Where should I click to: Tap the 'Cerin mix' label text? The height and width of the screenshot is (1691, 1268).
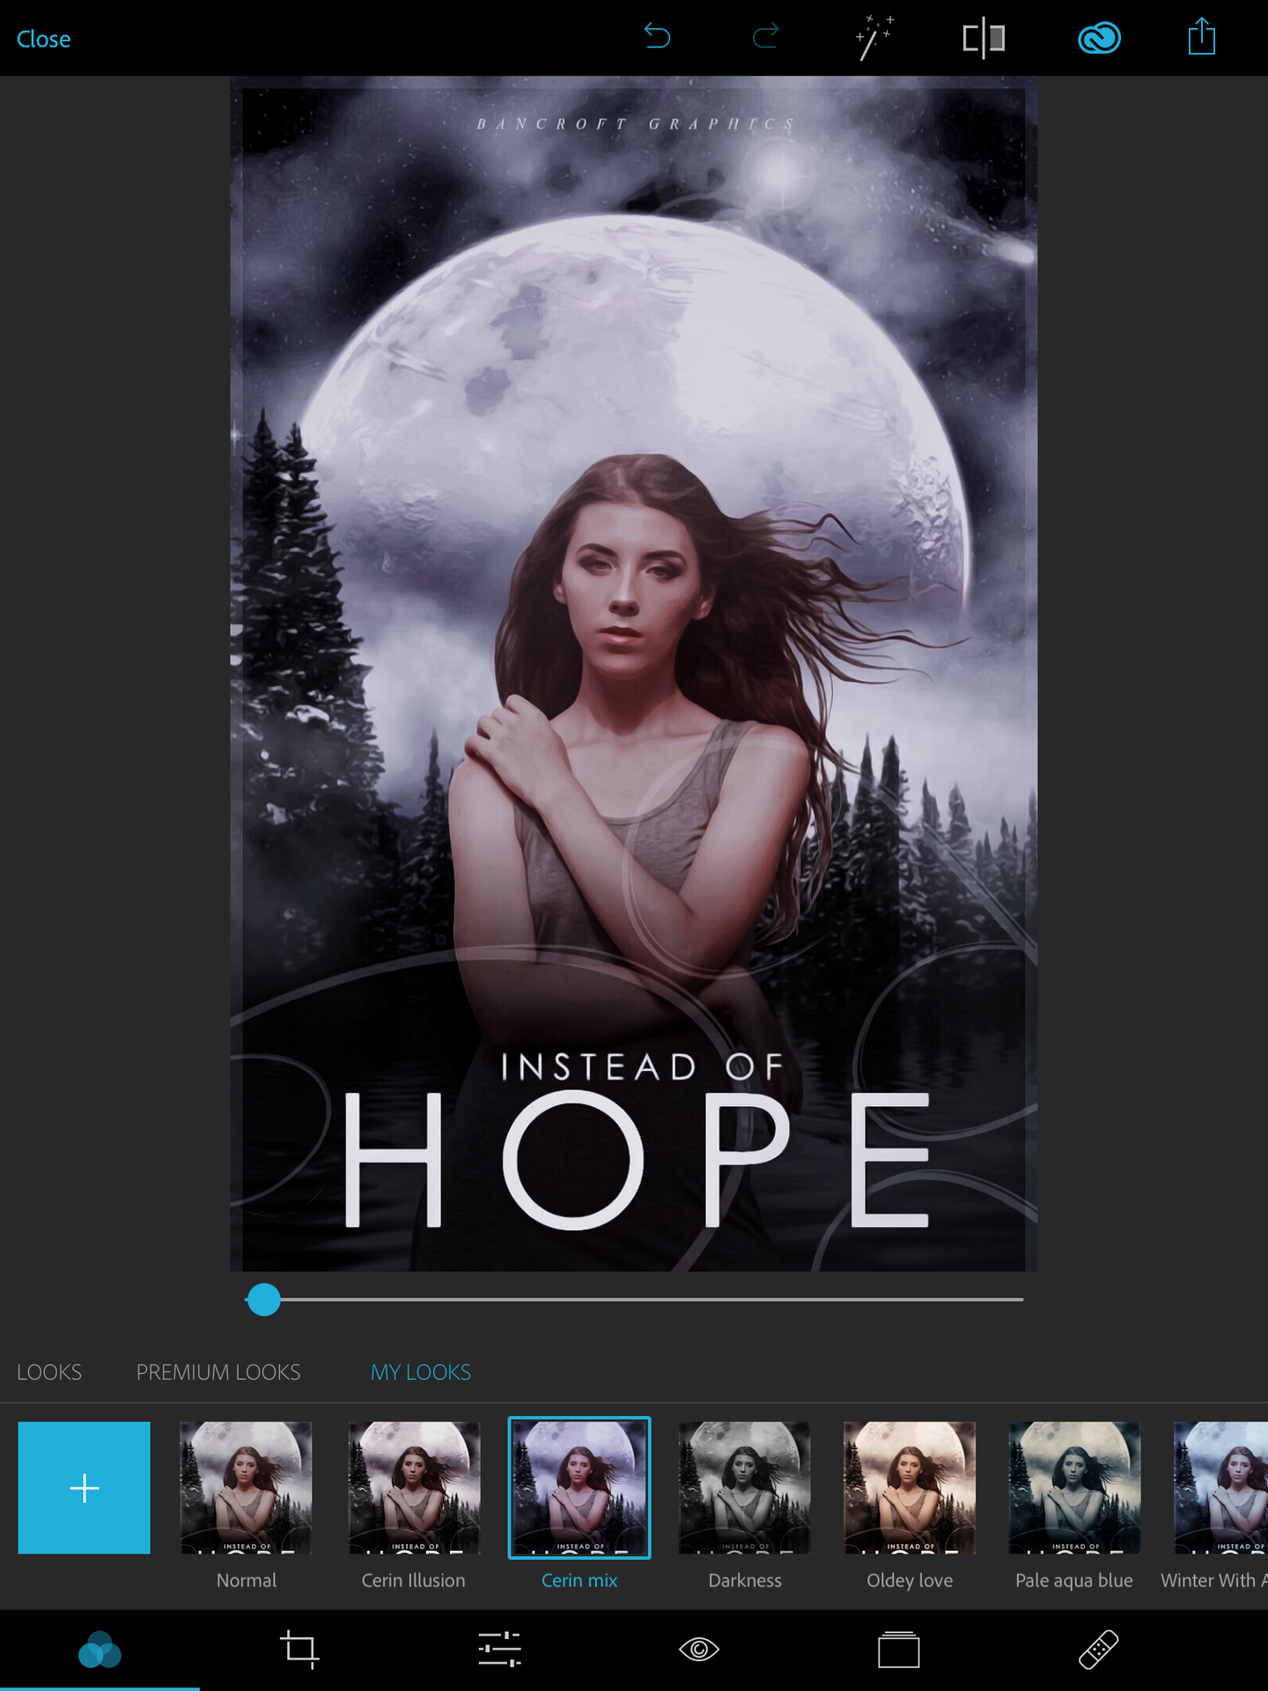pos(579,1581)
